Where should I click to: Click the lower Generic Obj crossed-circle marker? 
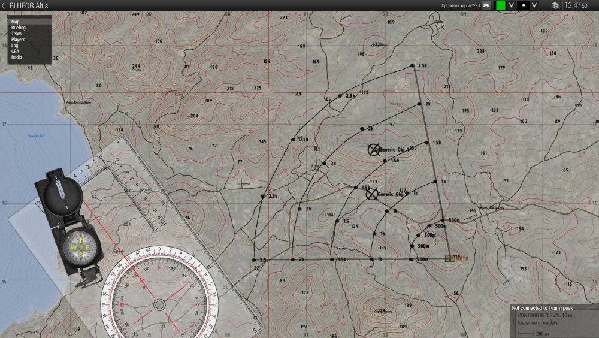371,194
